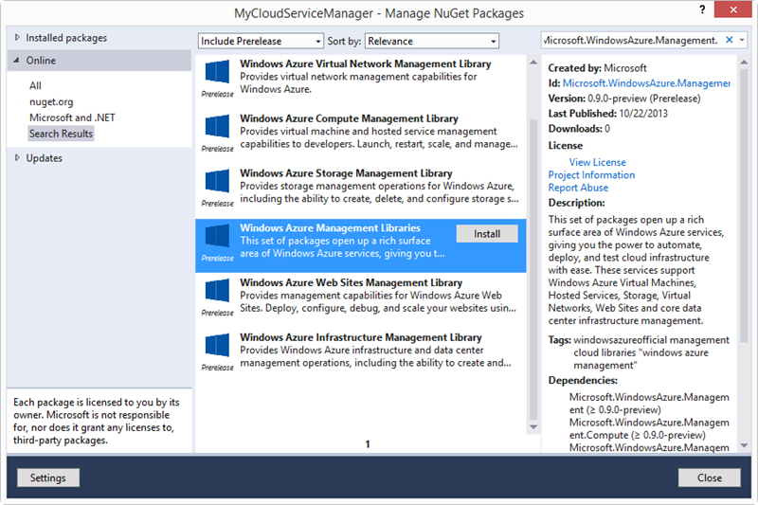Click the Dependencies: heading
Viewport: 758px width, 505px height.
click(x=583, y=380)
